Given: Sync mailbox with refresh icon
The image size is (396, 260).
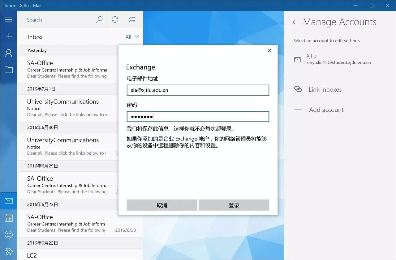Looking at the screenshot, I should click(x=115, y=19).
